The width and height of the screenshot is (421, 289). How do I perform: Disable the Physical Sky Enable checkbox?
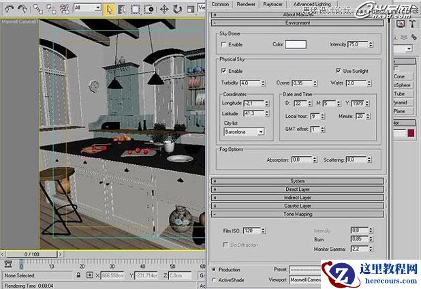(223, 71)
